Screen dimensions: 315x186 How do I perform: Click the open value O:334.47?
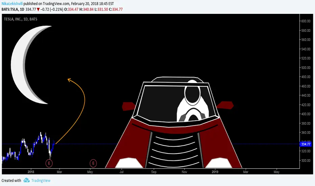click(x=71, y=9)
